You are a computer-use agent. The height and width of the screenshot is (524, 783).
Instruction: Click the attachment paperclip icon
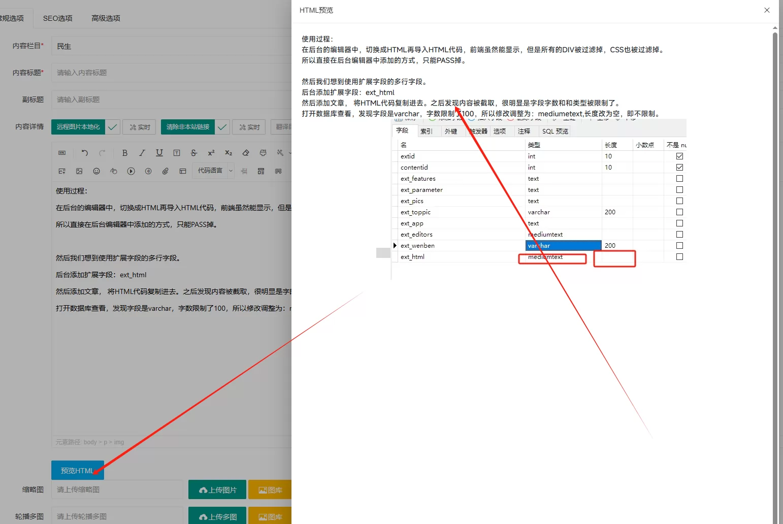[165, 171]
